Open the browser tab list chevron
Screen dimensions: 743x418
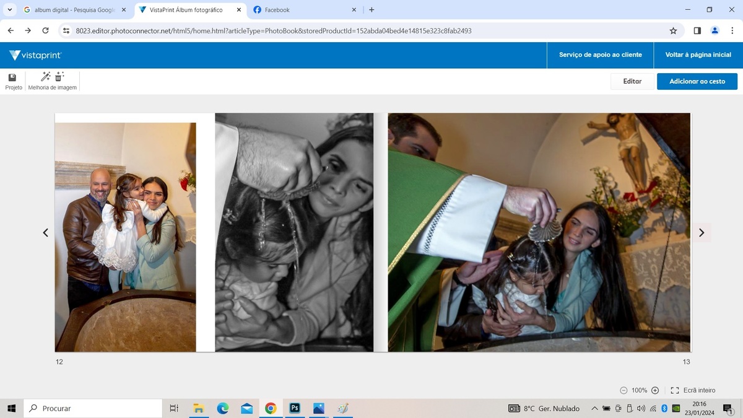(x=9, y=10)
